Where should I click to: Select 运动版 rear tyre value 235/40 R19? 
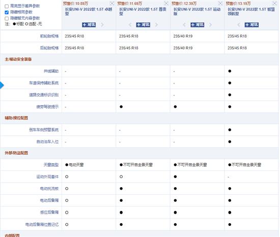(183, 48)
